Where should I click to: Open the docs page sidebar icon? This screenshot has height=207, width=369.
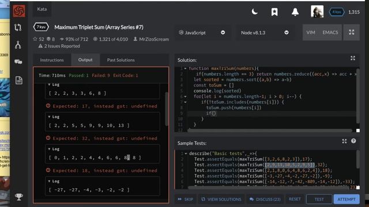(19, 80)
